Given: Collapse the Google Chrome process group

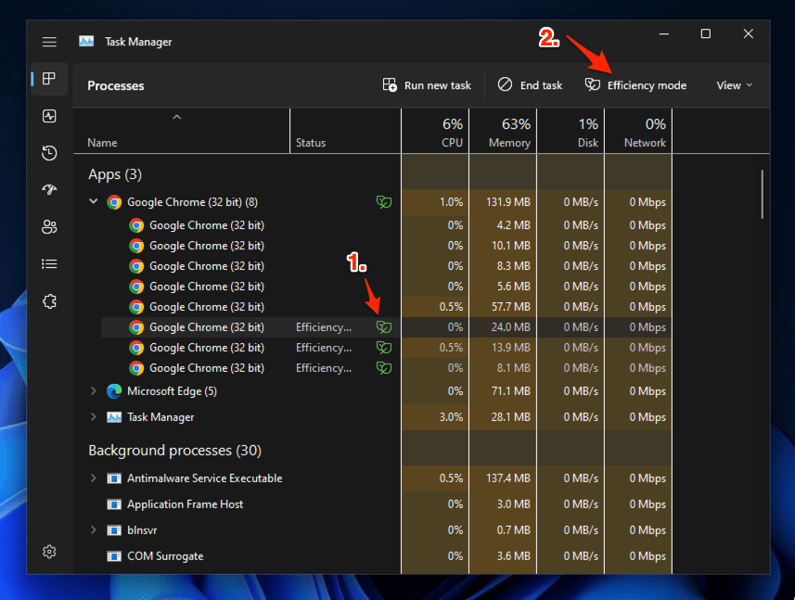Looking at the screenshot, I should pos(94,202).
